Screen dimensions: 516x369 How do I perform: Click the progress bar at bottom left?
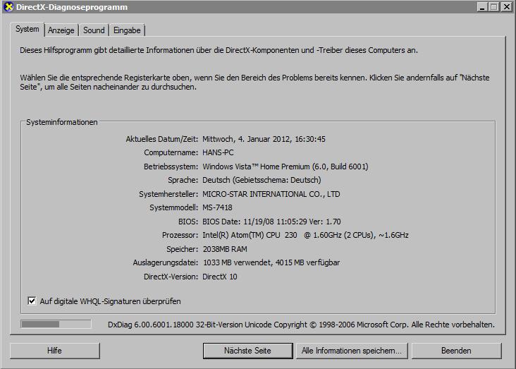coord(56,324)
